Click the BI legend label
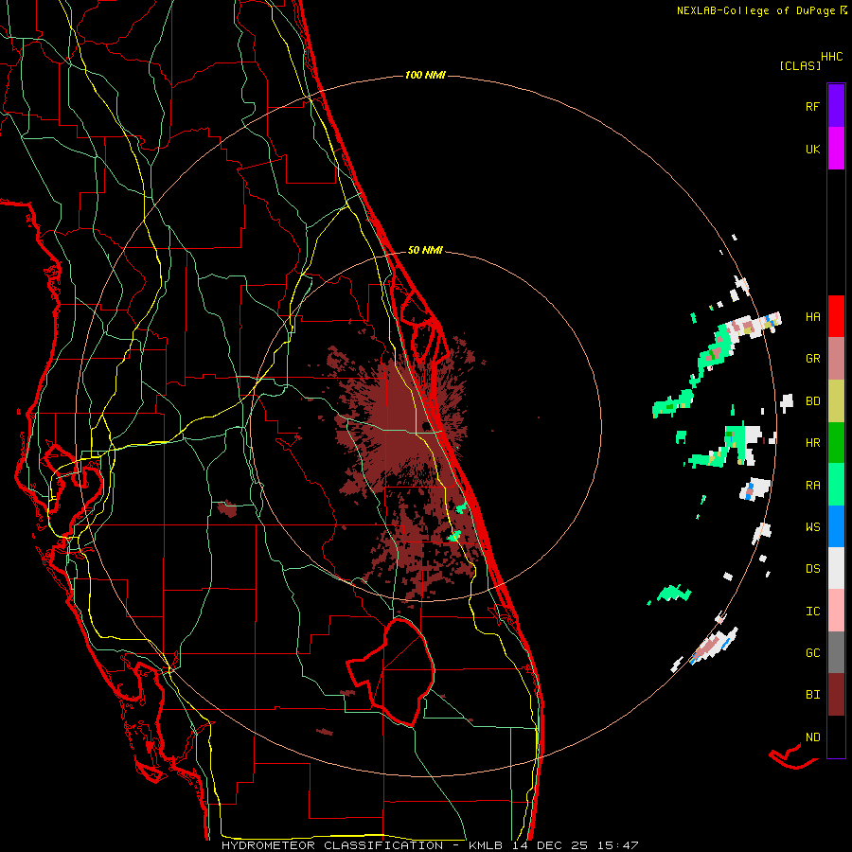 [x=812, y=695]
